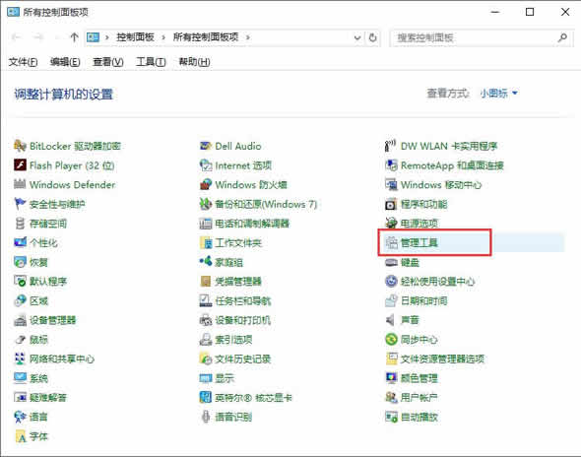Screen dimensions: 581x457
Task: Click the 任务栏和导航 icon
Action: (x=206, y=300)
